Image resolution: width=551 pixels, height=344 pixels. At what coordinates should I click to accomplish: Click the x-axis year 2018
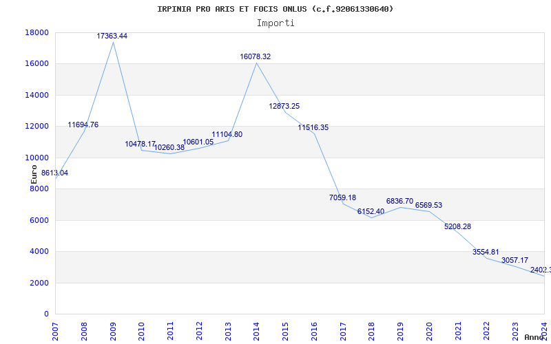coord(372,332)
